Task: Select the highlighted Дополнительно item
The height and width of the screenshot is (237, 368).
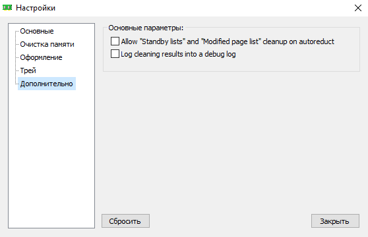Action: (46, 84)
